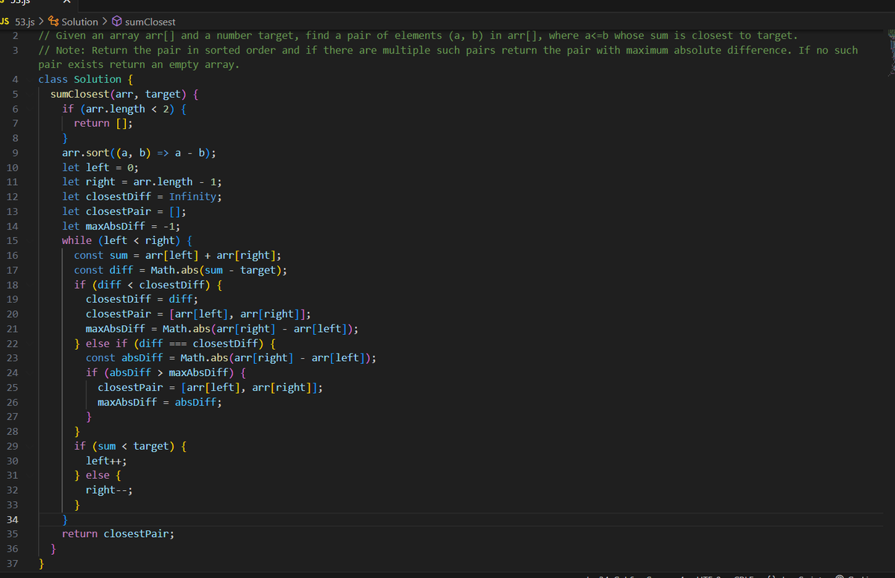Click active line number 34 in gutter
This screenshot has width=895, height=578.
(12, 519)
